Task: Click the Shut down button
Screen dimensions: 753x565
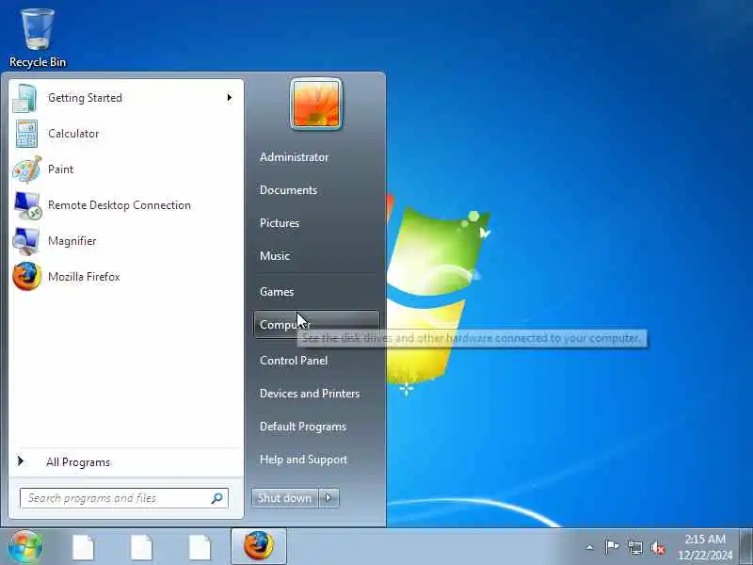Action: [285, 498]
